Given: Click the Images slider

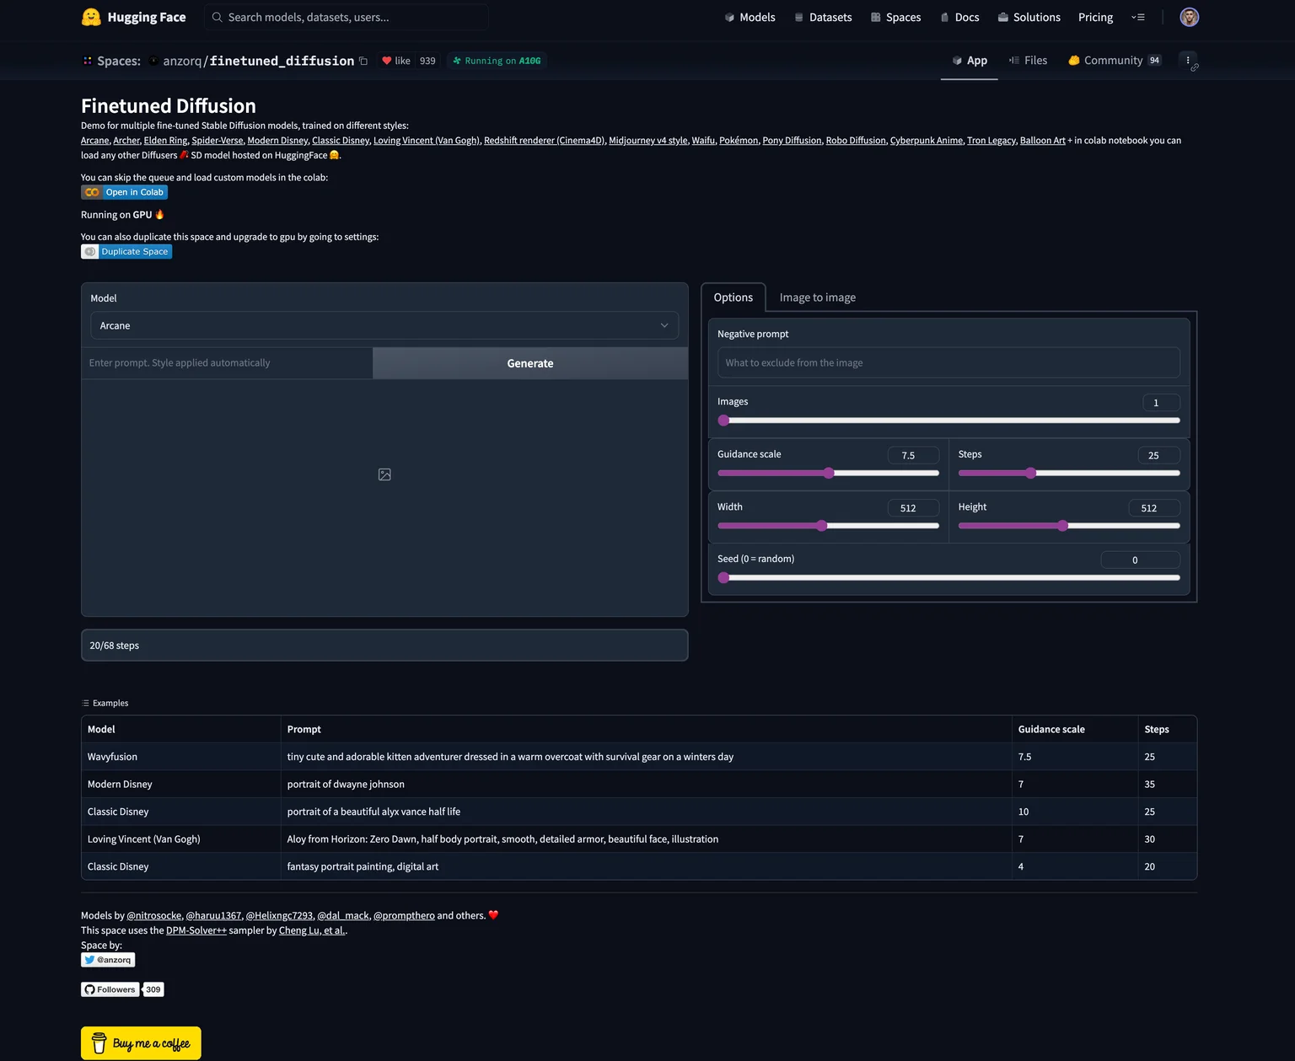Looking at the screenshot, I should (x=948, y=421).
